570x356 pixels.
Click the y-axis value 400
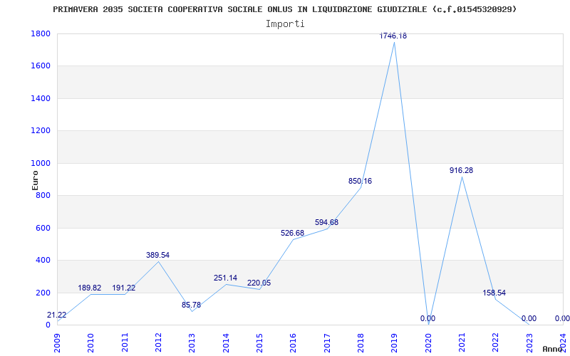[43, 261]
